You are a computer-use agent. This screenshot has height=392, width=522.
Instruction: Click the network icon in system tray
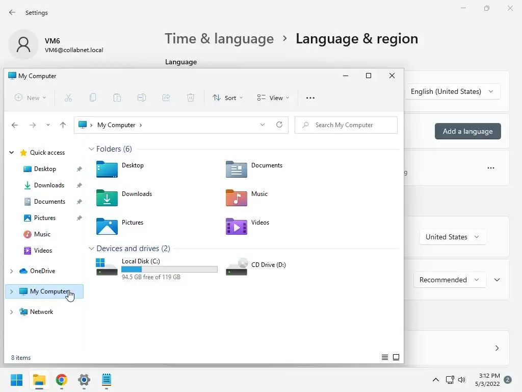pyautogui.click(x=450, y=380)
